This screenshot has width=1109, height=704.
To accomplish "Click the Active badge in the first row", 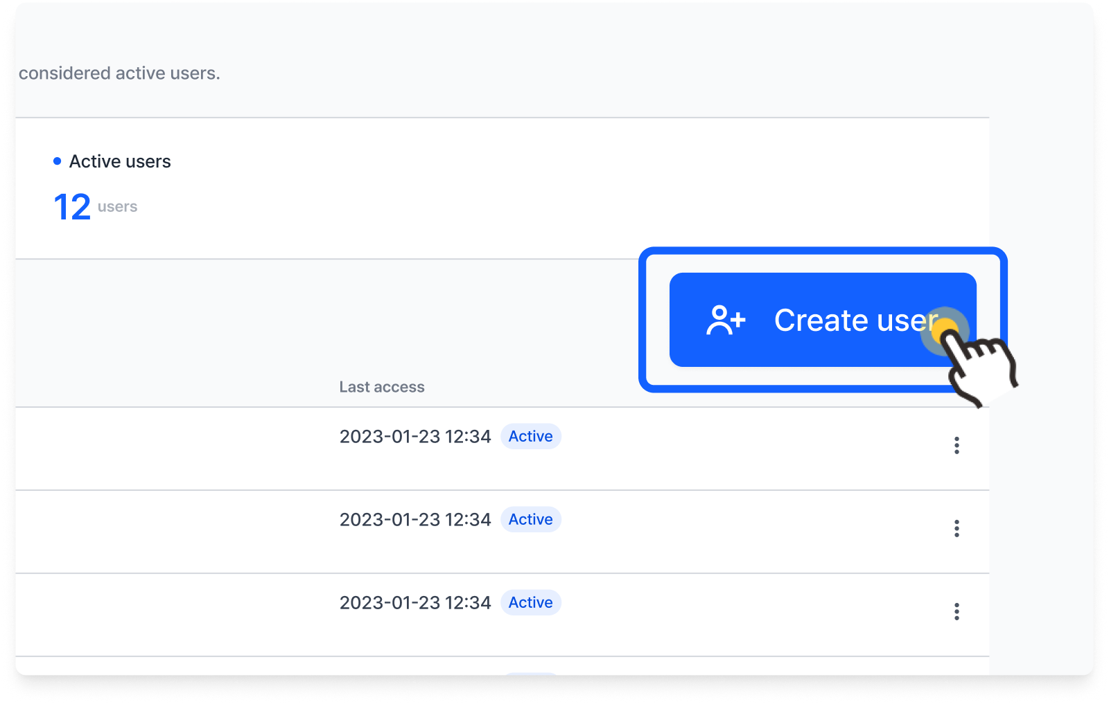I will [531, 437].
